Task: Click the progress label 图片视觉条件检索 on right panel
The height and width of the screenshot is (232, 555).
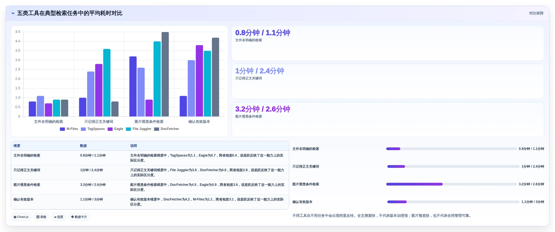Action: [x=305, y=184]
